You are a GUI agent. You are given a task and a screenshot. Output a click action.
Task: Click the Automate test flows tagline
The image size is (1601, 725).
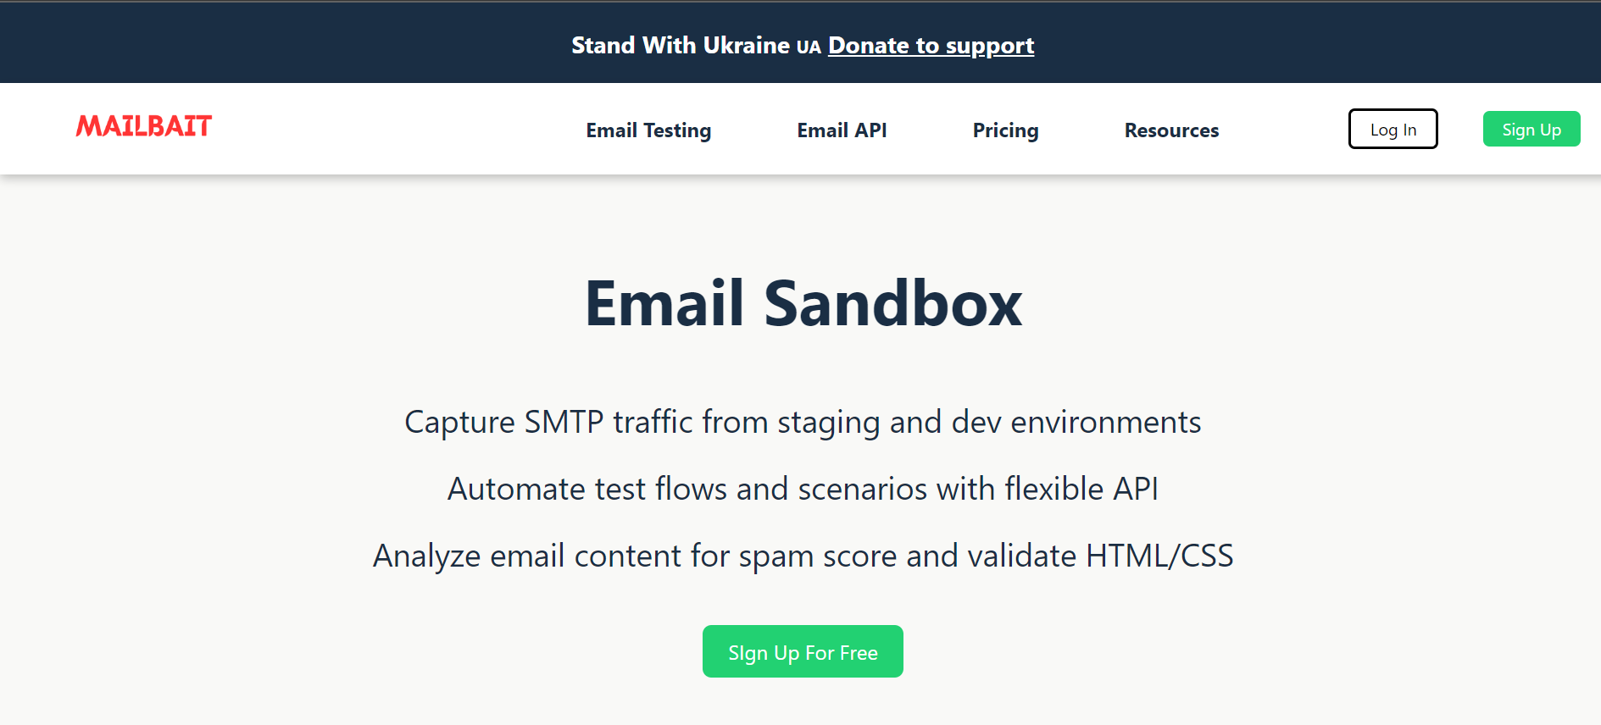click(x=803, y=489)
